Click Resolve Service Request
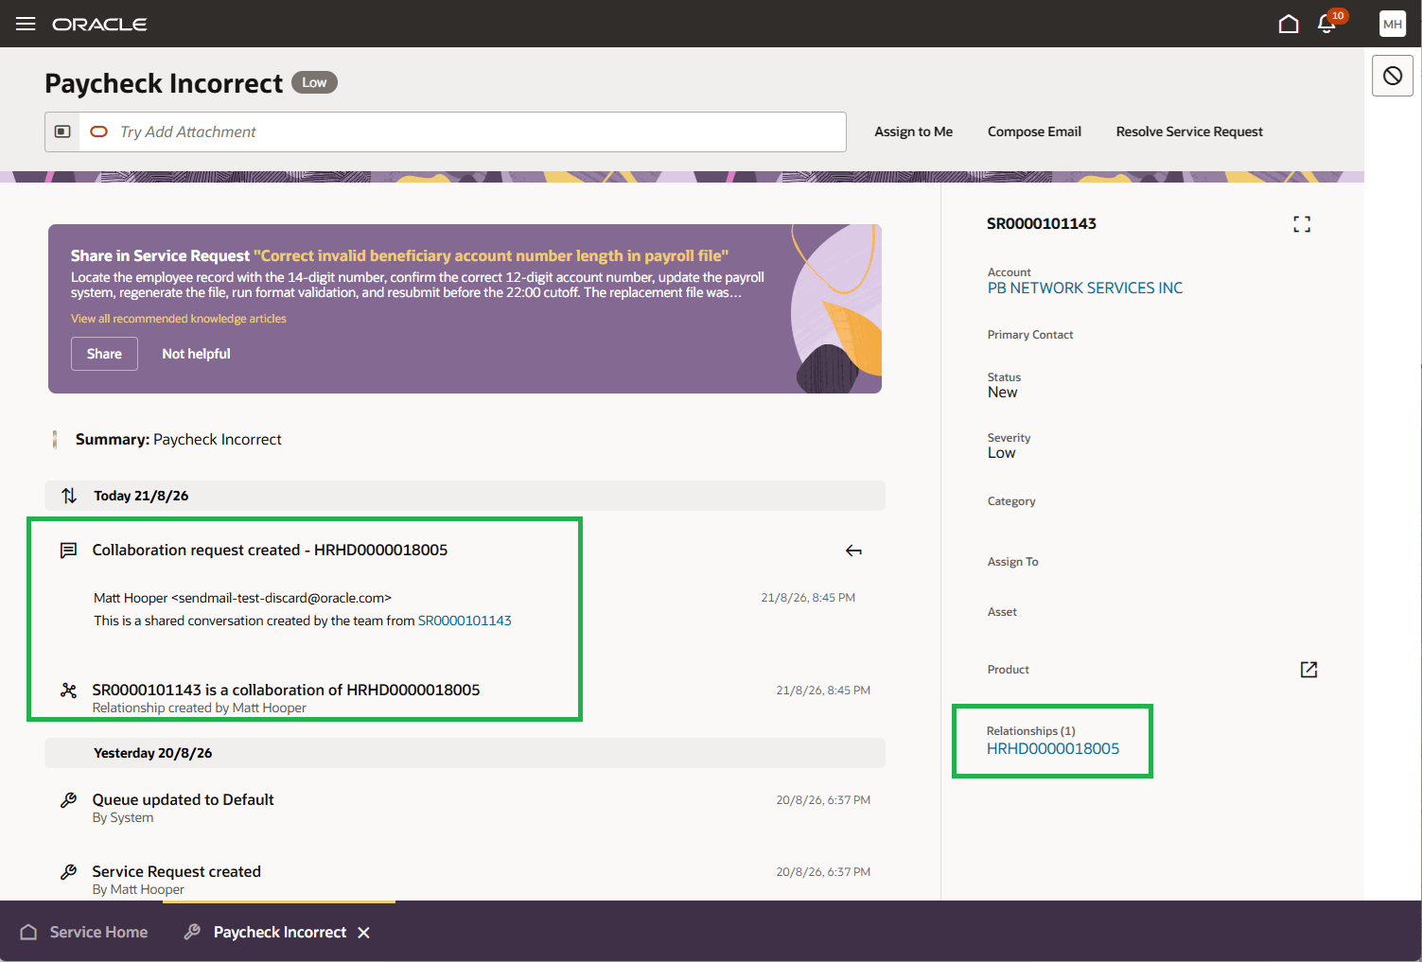The image size is (1422, 962). (x=1189, y=131)
